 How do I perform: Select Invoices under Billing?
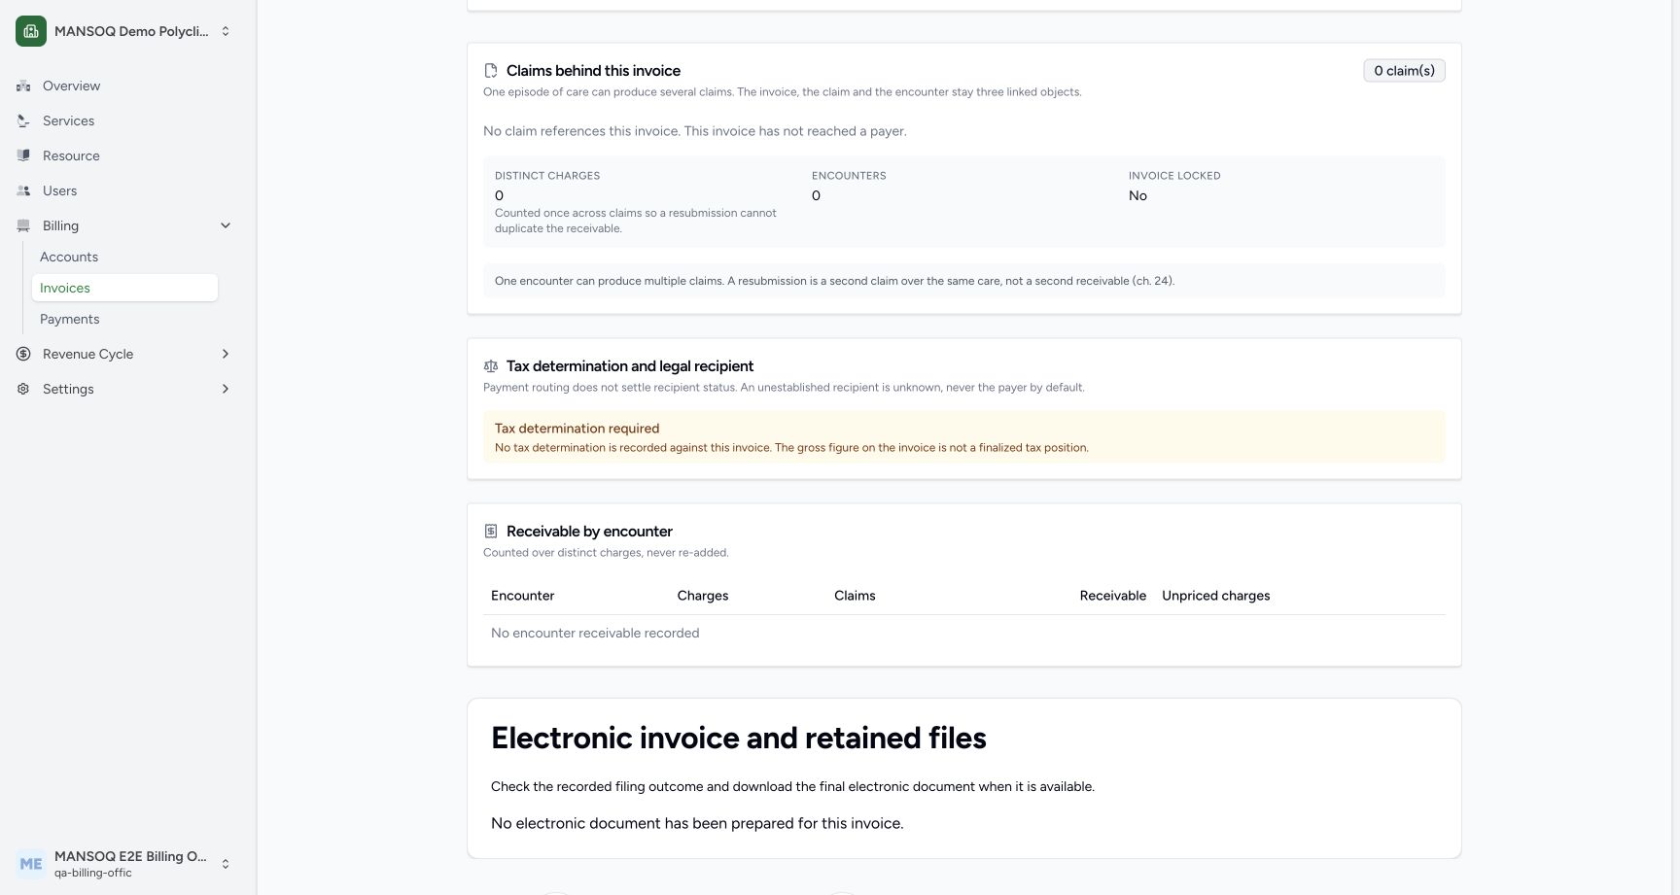(124, 288)
